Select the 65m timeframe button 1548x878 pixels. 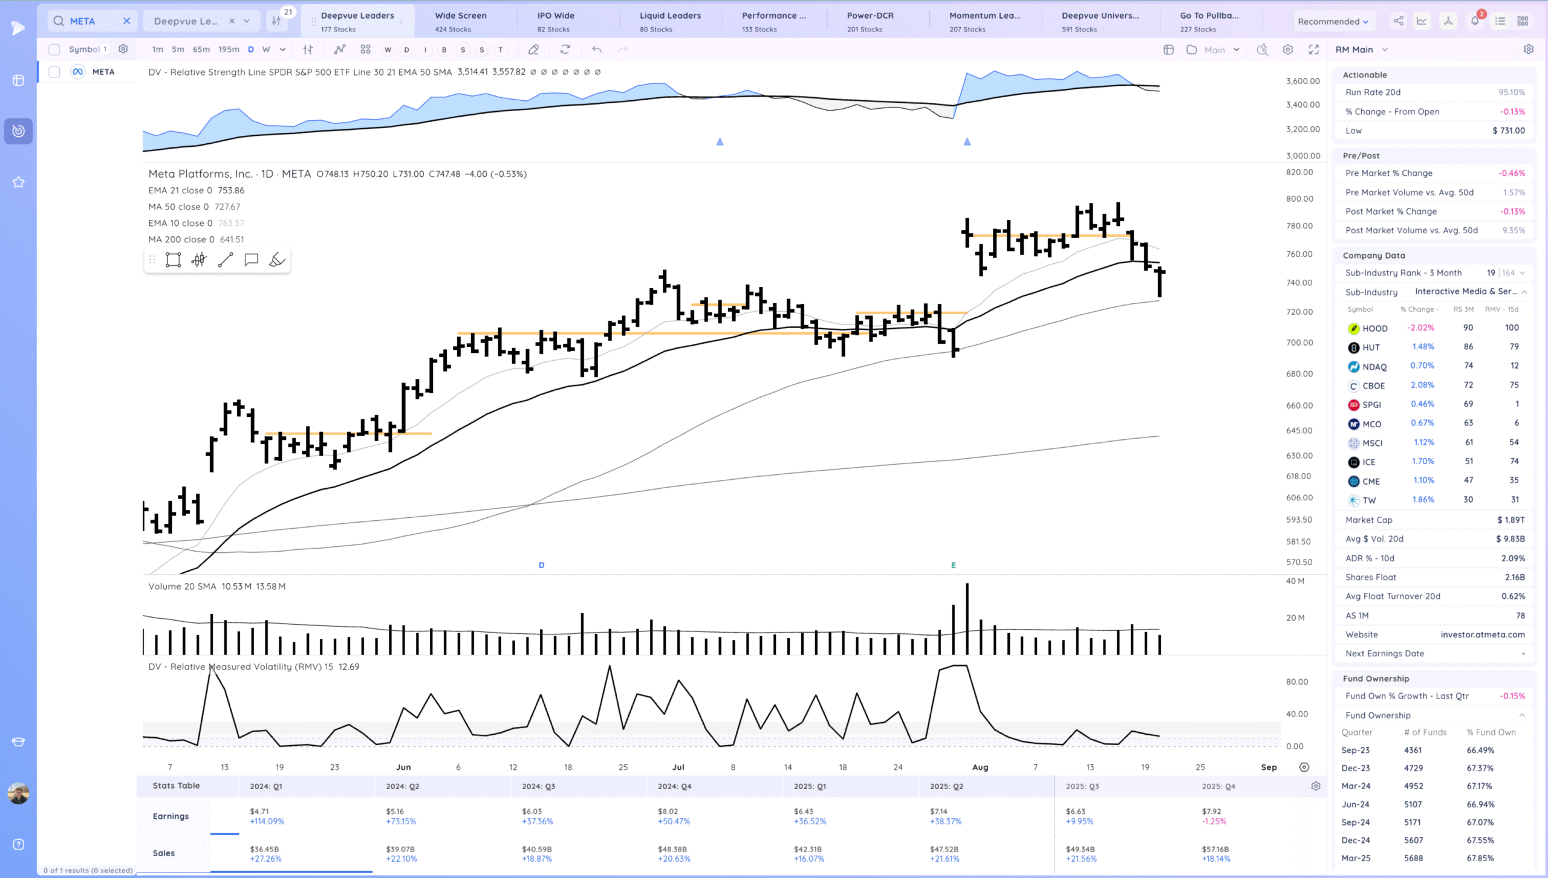tap(201, 50)
